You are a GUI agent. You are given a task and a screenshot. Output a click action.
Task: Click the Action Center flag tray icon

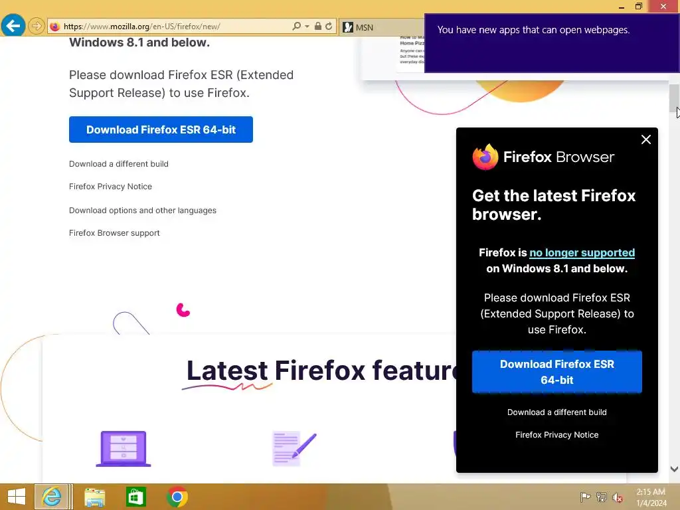click(x=585, y=497)
